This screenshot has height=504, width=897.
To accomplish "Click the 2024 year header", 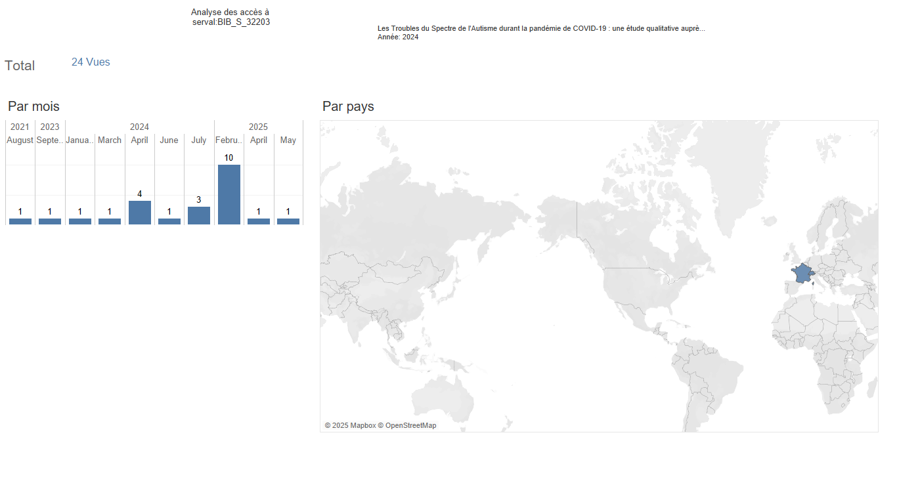I will coord(139,127).
